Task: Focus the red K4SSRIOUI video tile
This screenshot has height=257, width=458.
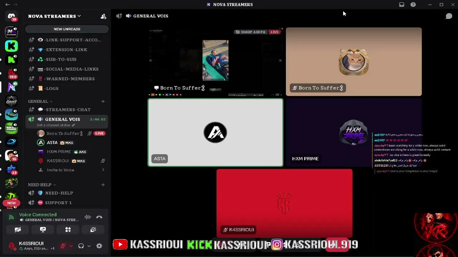Action: click(284, 203)
